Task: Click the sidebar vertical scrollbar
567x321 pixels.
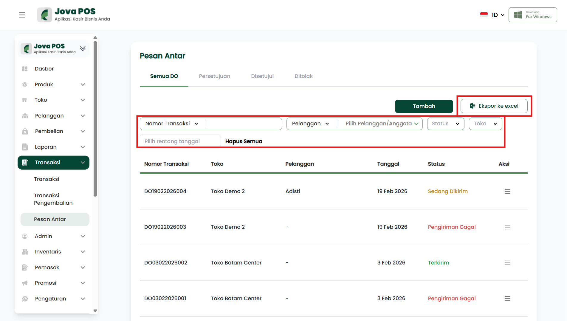Action: tap(95, 119)
